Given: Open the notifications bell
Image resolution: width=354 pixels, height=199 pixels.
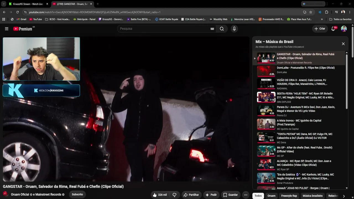Looking at the screenshot, I should 334,29.
